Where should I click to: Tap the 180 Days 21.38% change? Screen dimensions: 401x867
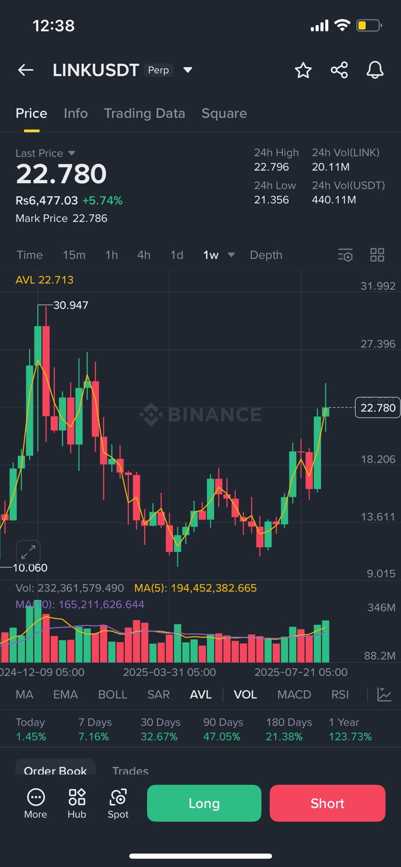289,730
